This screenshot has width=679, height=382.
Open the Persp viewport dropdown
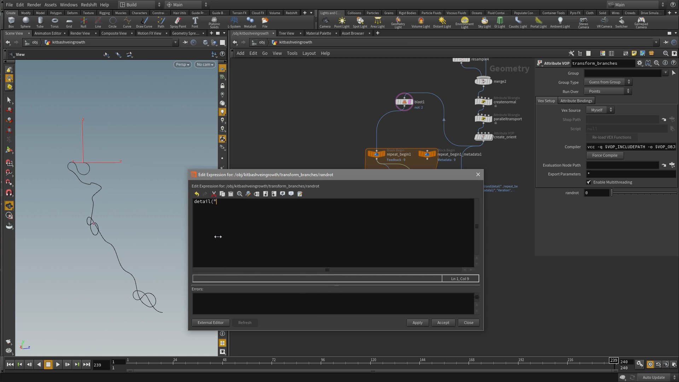tap(182, 64)
